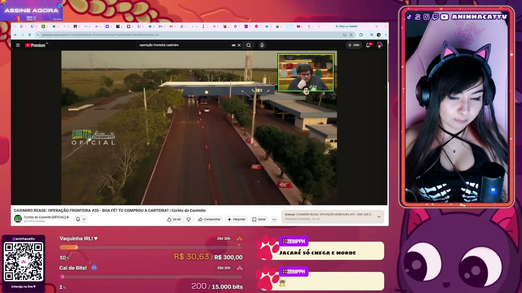Open more actions three-dot menu under video

tap(274, 219)
